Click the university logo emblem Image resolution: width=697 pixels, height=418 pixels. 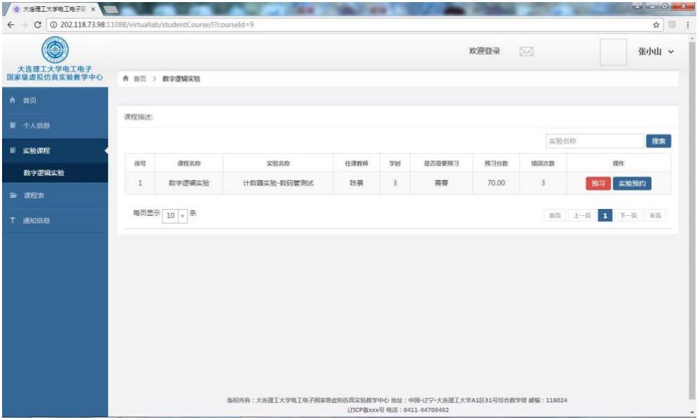click(54, 51)
